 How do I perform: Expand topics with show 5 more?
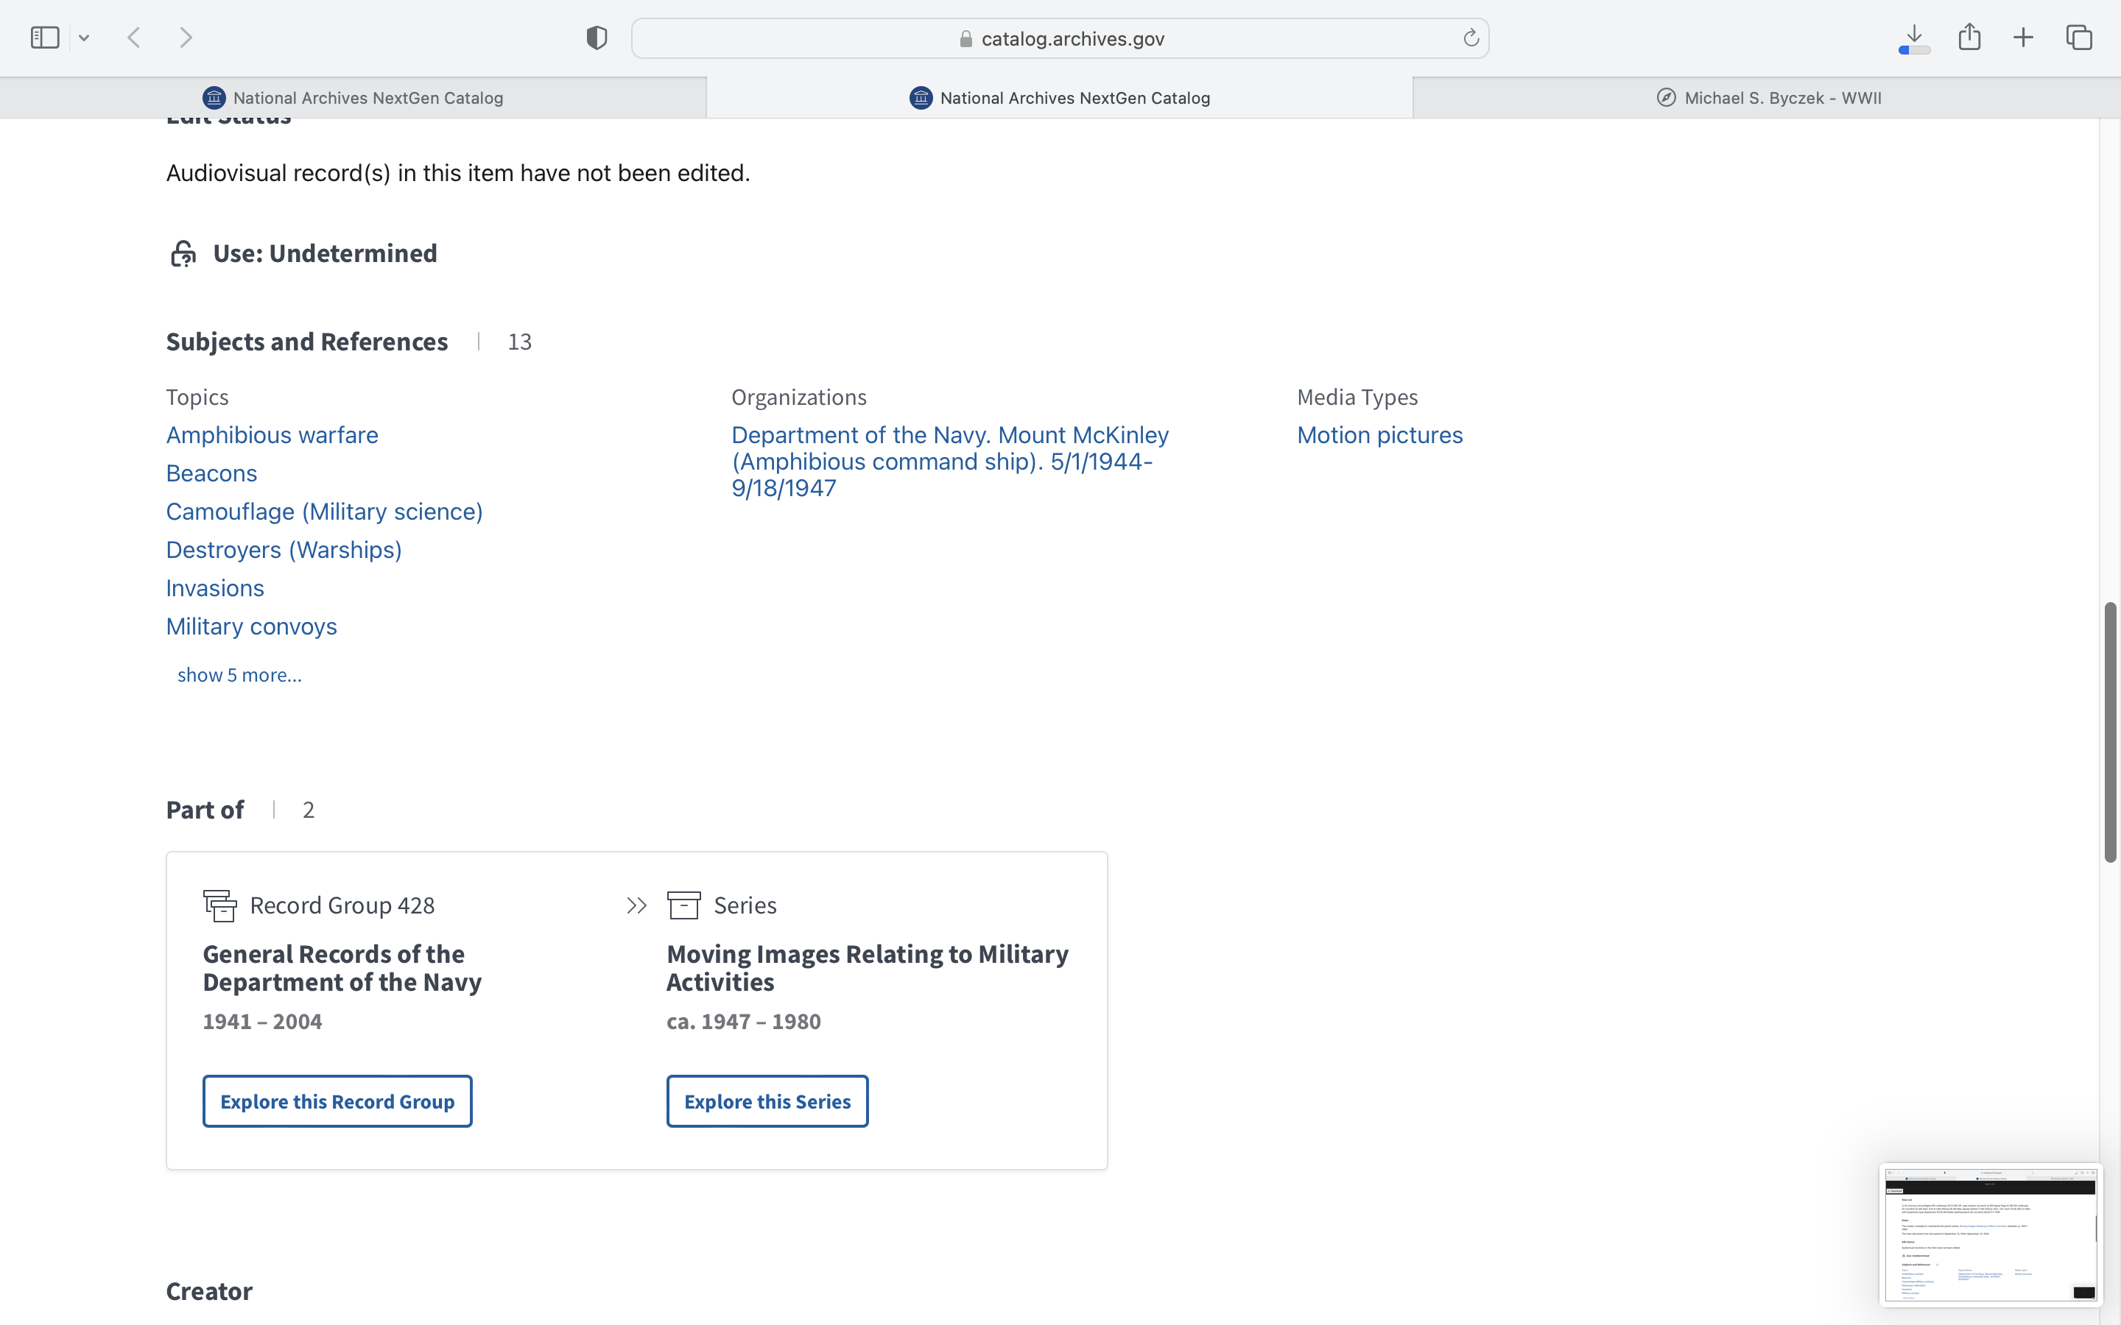click(x=239, y=675)
